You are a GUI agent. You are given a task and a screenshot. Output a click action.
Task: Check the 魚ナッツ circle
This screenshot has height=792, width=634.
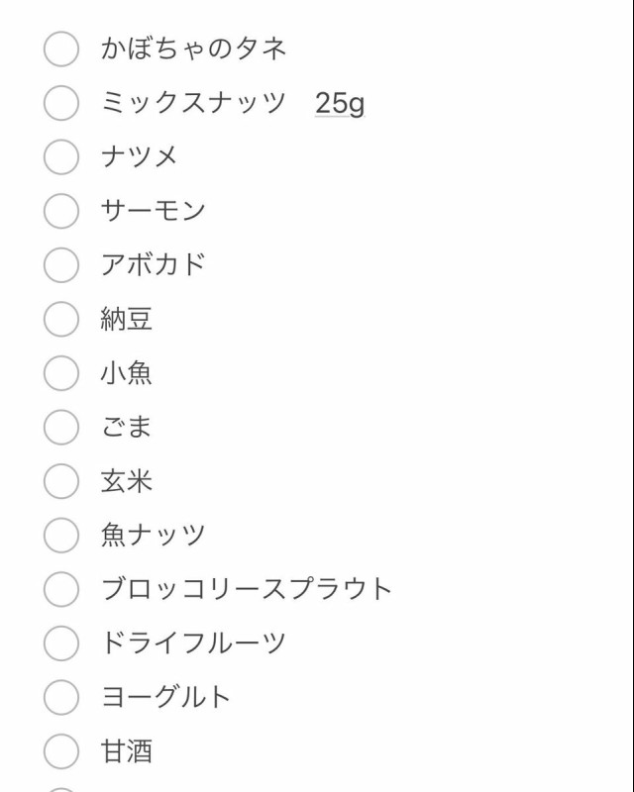pyautogui.click(x=60, y=536)
